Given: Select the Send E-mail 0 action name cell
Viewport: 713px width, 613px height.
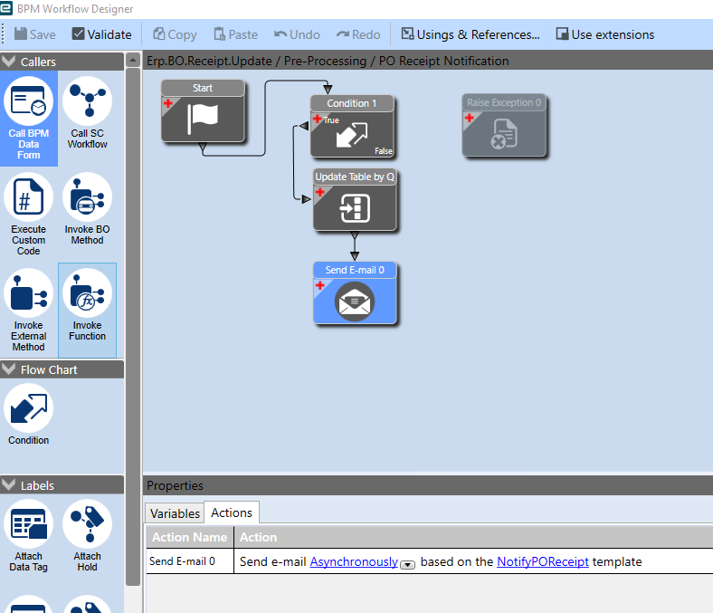Looking at the screenshot, I should coord(190,561).
